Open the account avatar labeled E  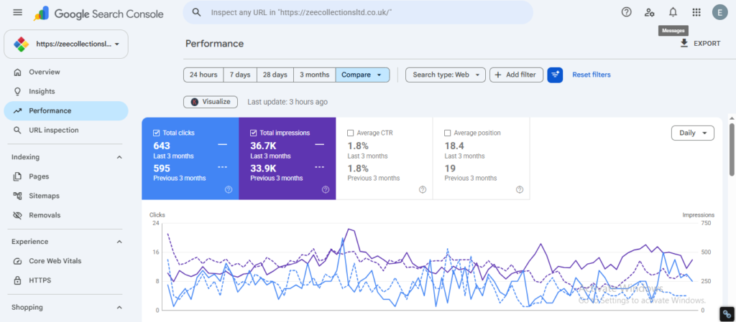pyautogui.click(x=719, y=12)
